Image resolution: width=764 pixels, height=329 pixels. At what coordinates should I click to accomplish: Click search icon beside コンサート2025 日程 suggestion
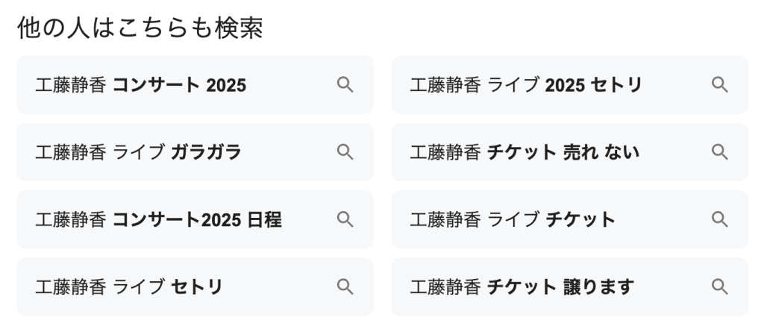point(345,219)
